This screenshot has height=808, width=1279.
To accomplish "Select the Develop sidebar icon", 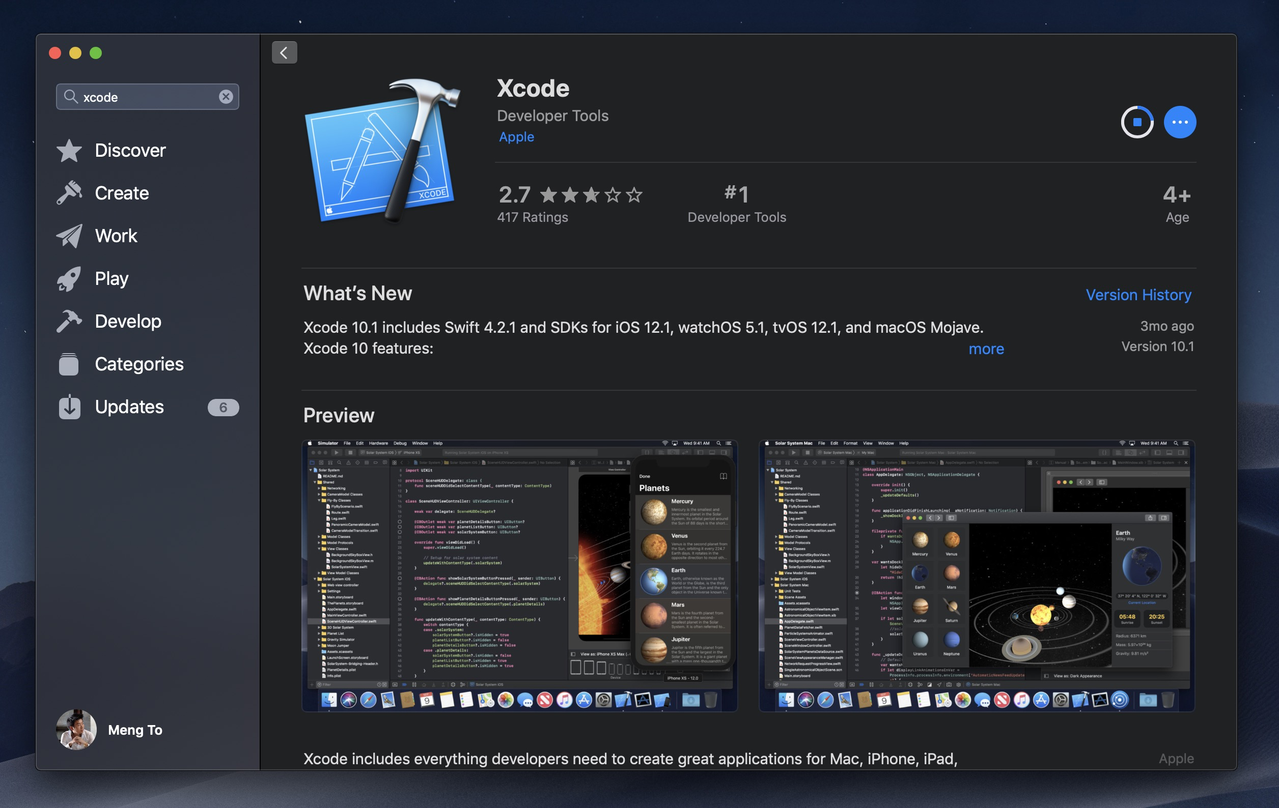I will coord(72,320).
